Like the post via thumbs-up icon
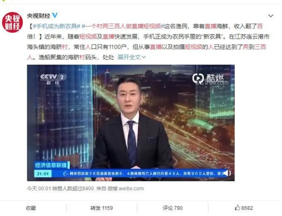 pyautogui.click(x=238, y=208)
